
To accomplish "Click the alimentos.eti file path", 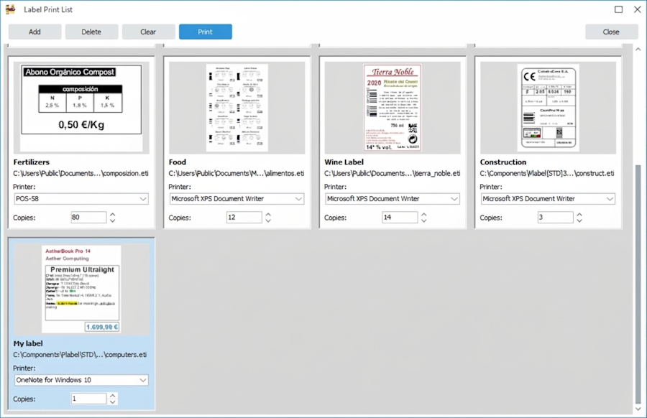I will click(x=237, y=174).
